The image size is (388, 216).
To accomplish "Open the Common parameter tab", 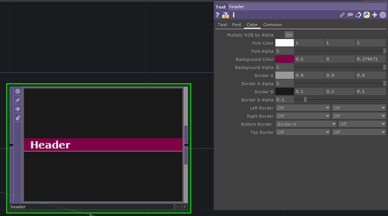I will [x=272, y=25].
